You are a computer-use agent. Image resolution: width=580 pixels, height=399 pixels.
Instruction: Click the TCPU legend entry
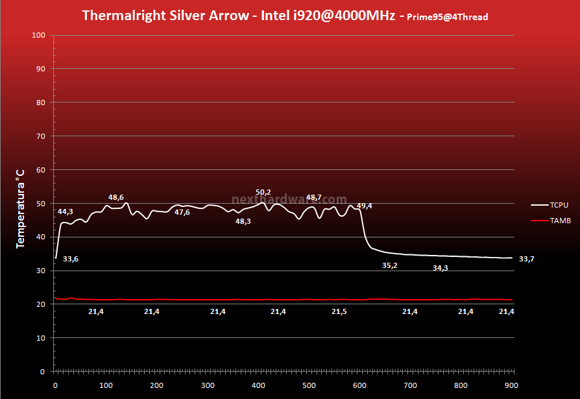tap(550, 205)
